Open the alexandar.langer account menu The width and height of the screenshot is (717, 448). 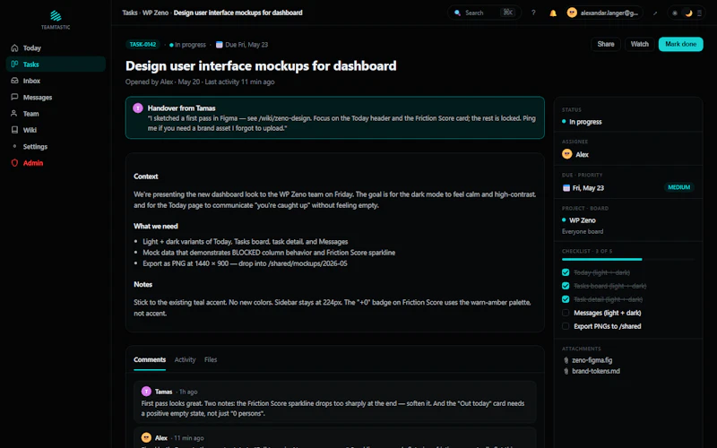[603, 13]
